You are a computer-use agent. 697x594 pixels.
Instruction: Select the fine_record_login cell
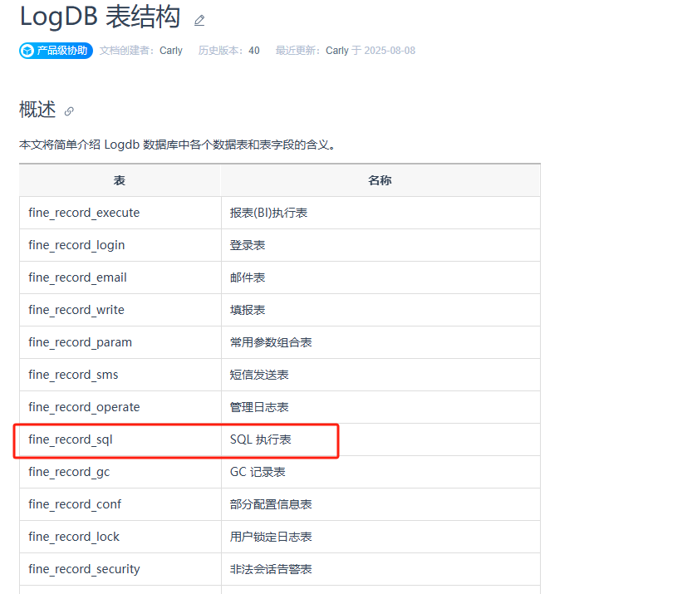[x=120, y=245]
